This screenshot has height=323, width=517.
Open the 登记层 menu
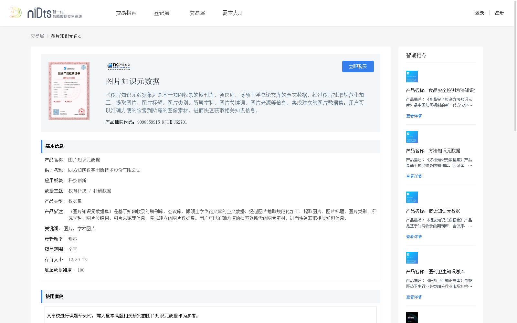(x=162, y=13)
